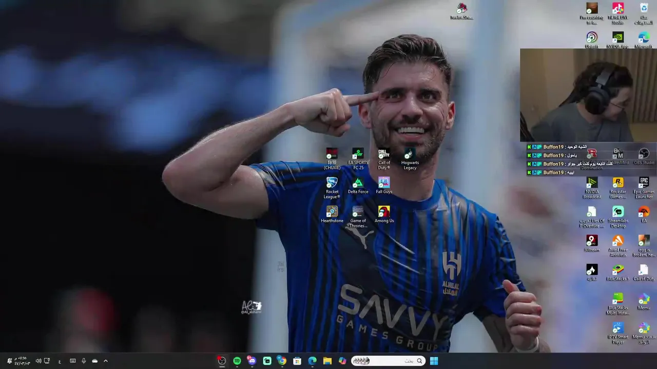The height and width of the screenshot is (369, 657).
Task: Launch BlueStacks Multi-Instance Manager shortcut
Action: click(x=618, y=304)
